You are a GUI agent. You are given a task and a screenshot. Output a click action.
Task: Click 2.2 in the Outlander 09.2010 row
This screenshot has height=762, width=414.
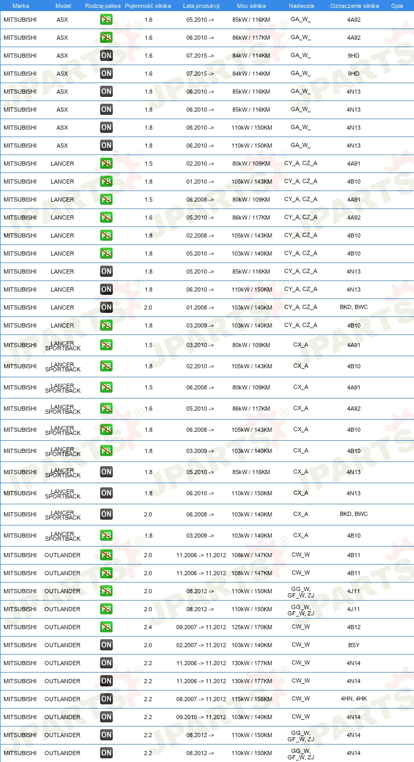(148, 717)
